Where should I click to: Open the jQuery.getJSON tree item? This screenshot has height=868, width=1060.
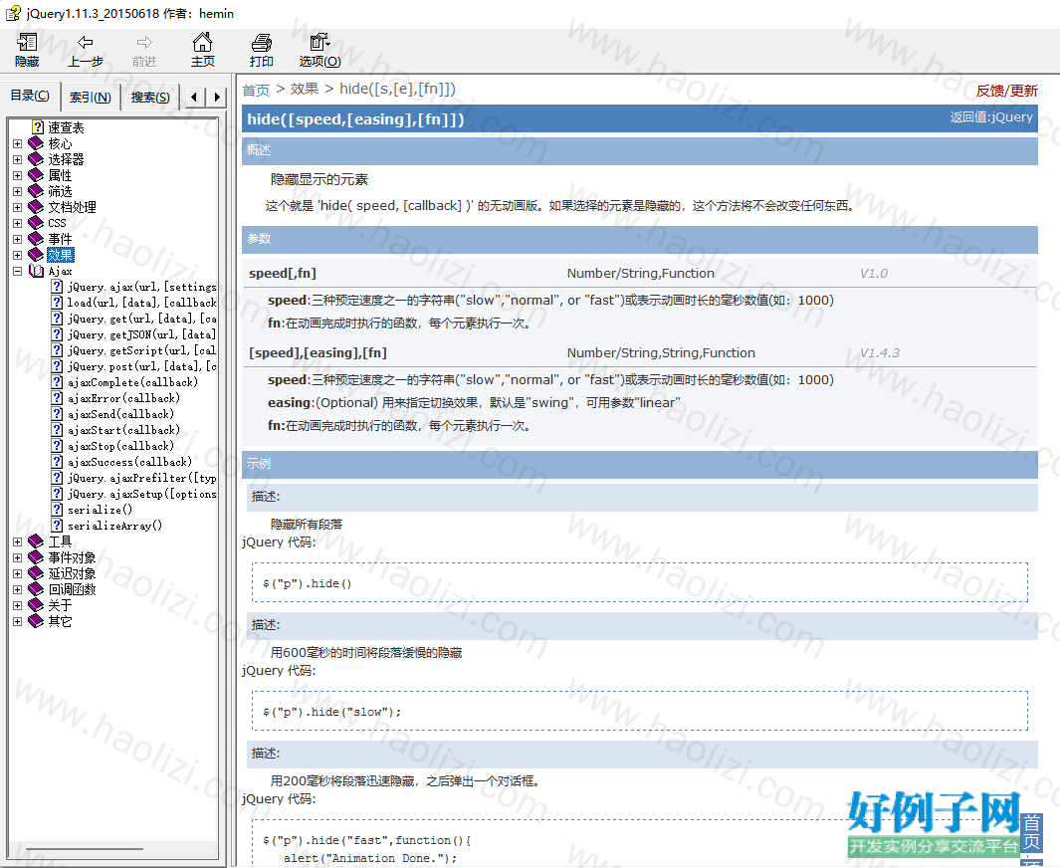click(x=142, y=334)
